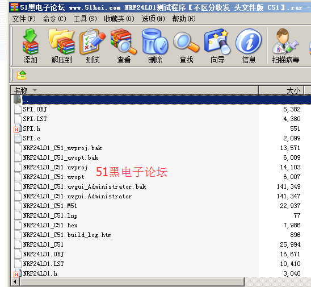Select file NRF24L01_C51 without extension
This screenshot has height=287, width=311.
(x=43, y=244)
